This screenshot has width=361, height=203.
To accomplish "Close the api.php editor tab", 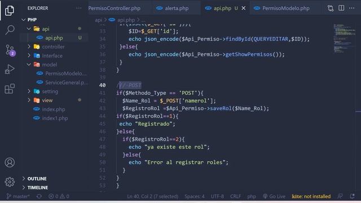I will [x=244, y=8].
